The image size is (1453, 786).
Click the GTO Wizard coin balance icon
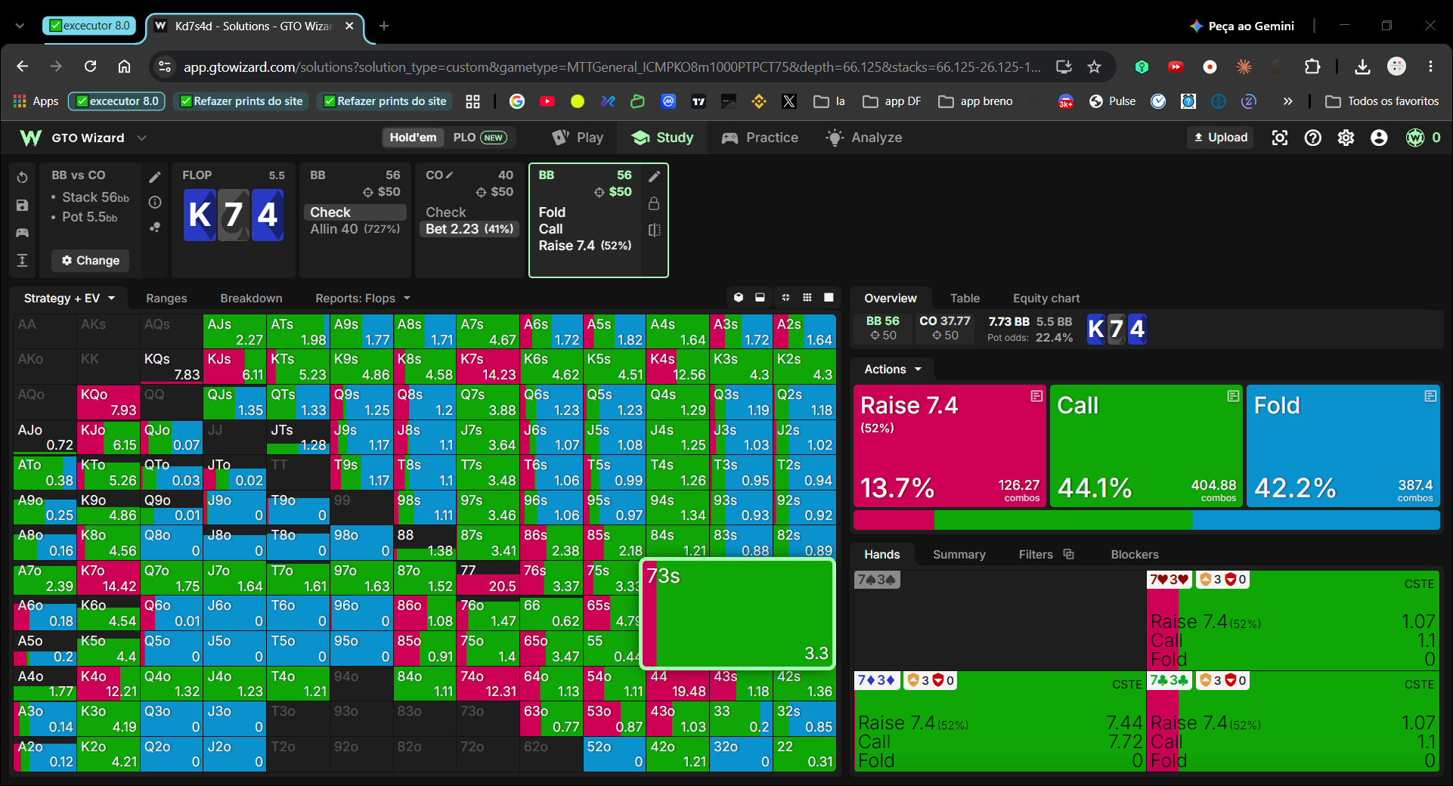1415,138
